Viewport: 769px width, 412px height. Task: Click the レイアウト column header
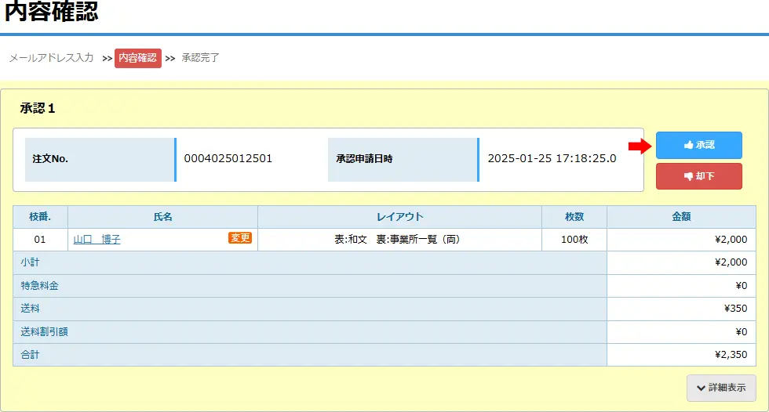(x=399, y=217)
